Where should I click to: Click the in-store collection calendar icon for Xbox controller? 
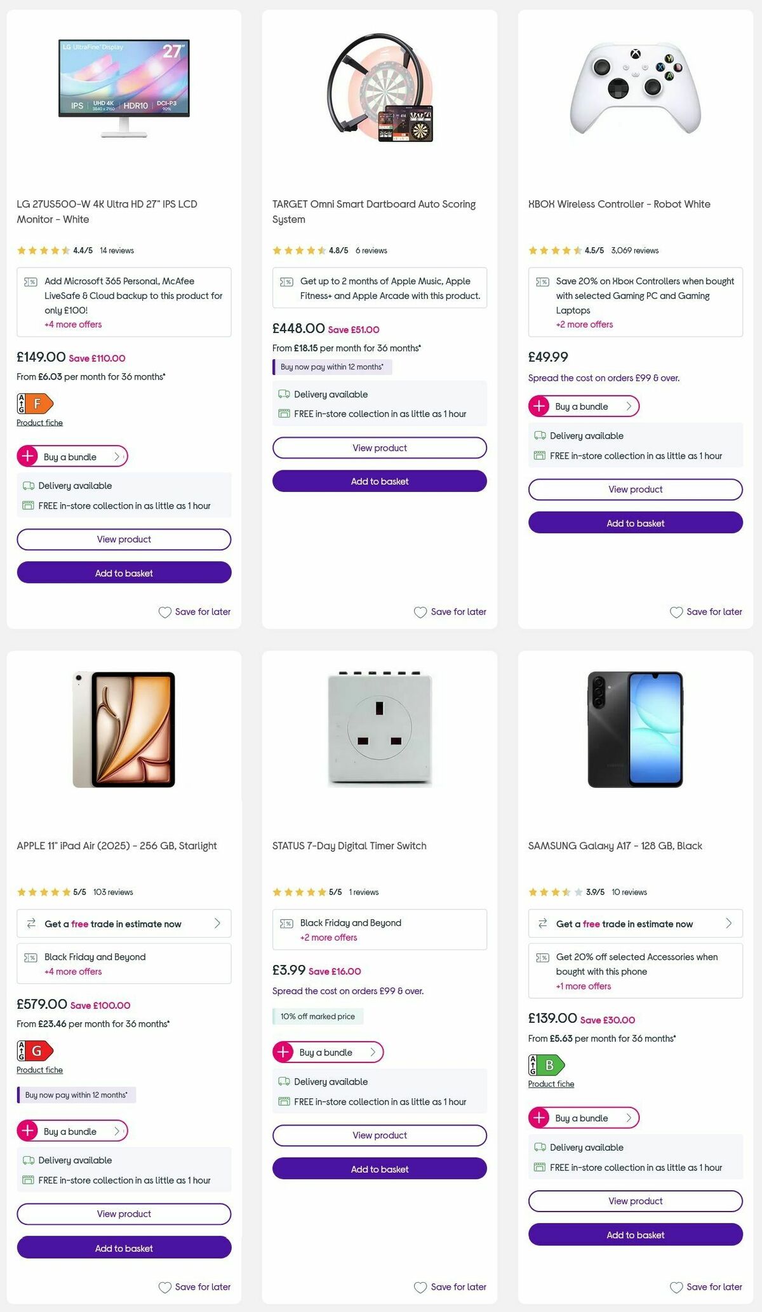pos(539,456)
